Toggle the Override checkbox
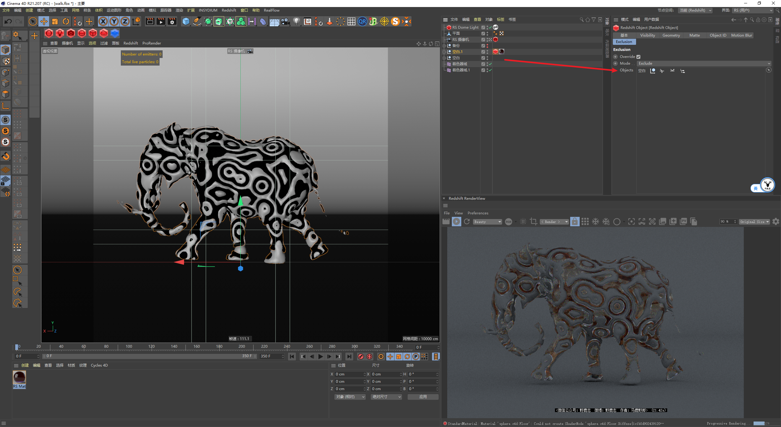The height and width of the screenshot is (427, 781). click(x=638, y=57)
